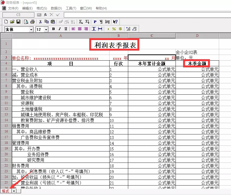The image size is (231, 195).
Task: Save the report with the floppy disk icon
Action: (18, 22)
